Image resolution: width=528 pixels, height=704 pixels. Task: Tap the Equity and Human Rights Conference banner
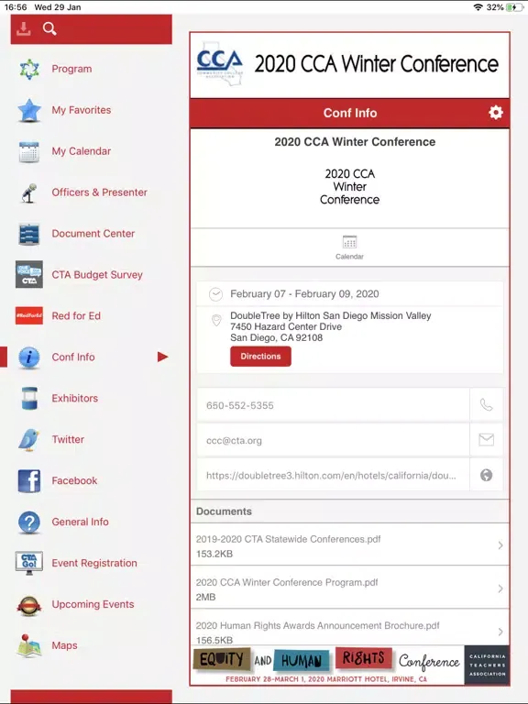(x=350, y=665)
